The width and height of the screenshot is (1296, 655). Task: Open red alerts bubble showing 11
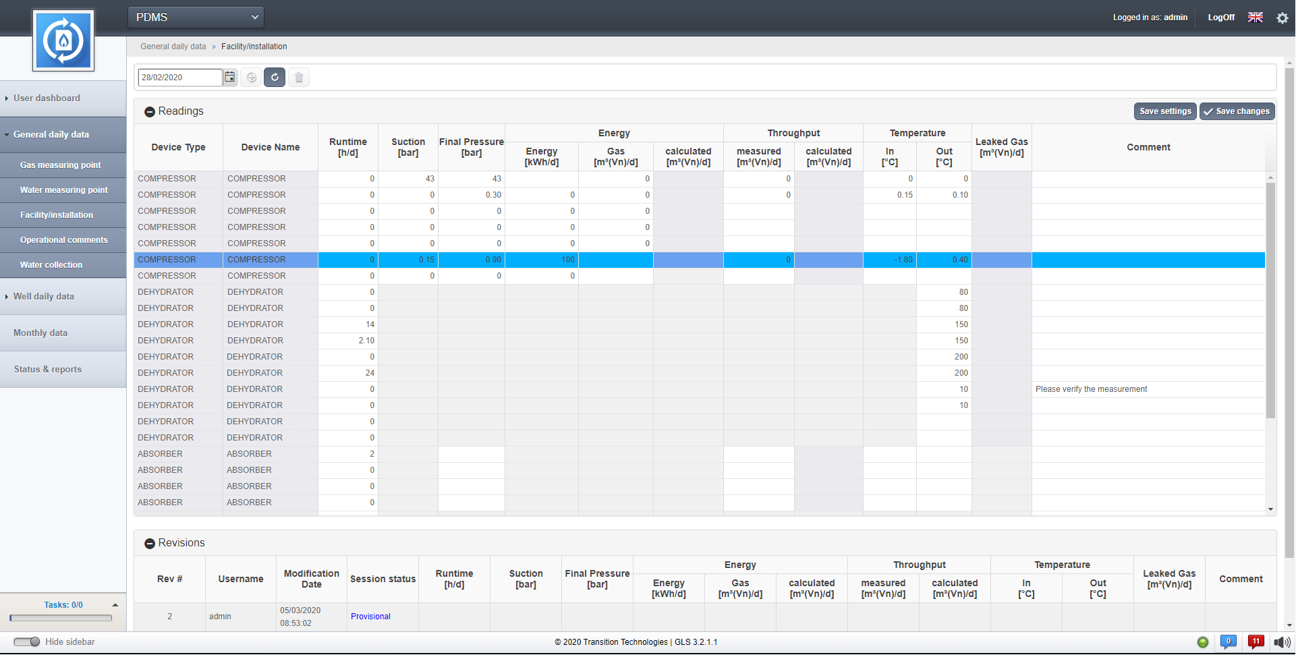pos(1256,642)
